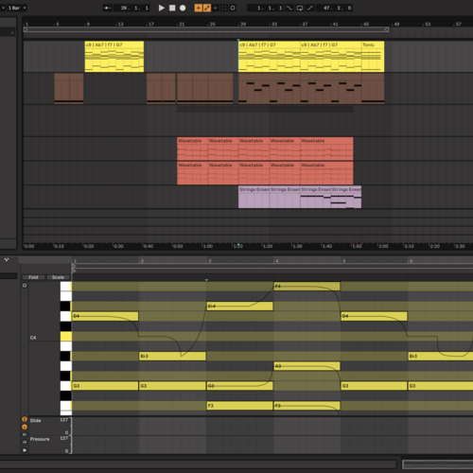Toggle MIDI arrangement overdub plus button
The image size is (473, 473).
199,8
